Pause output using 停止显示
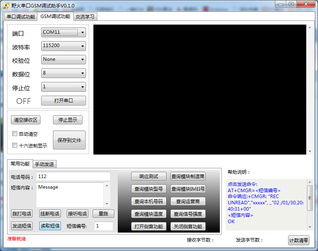This screenshot has width=318, height=251. 68,120
